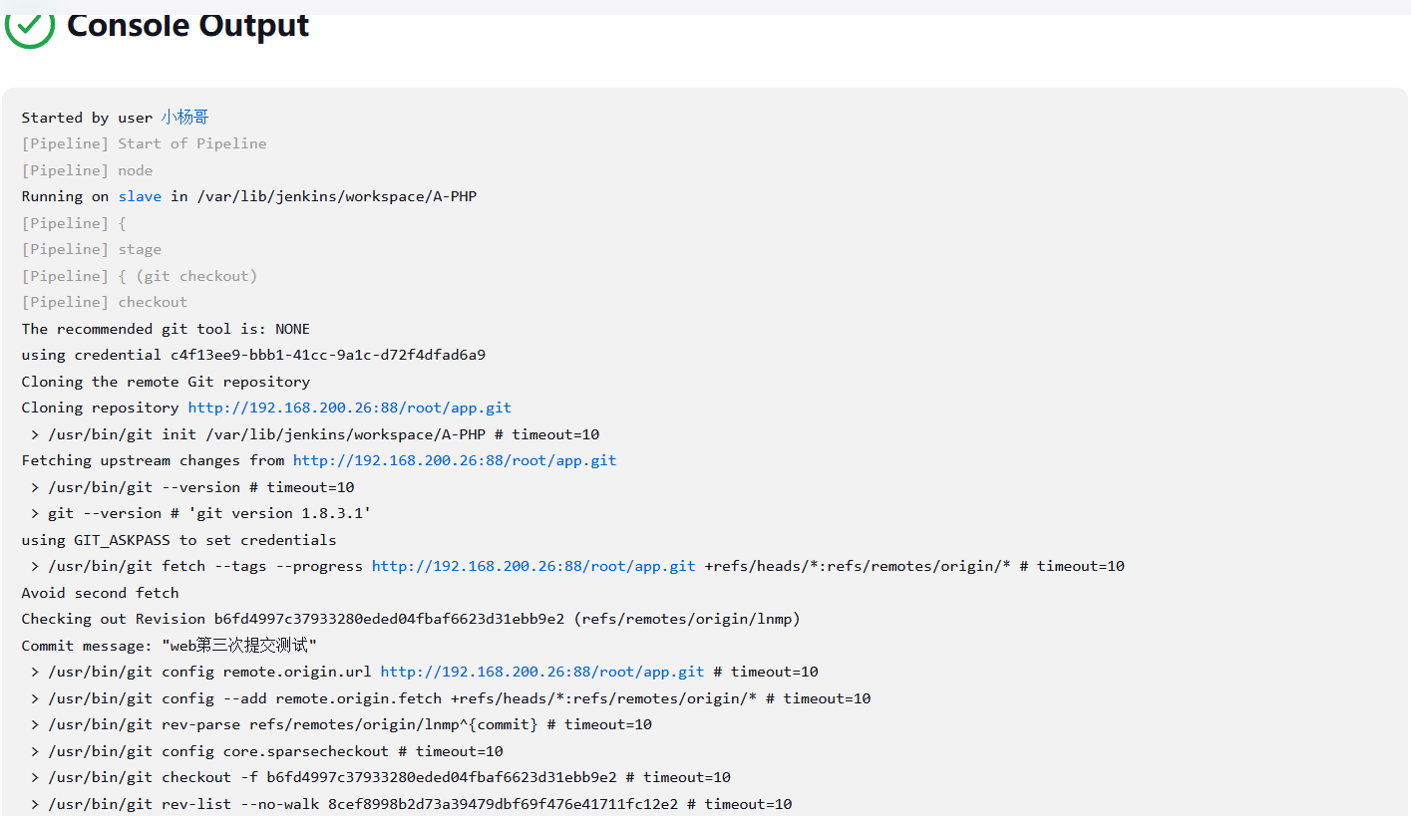Select the "[Pipeline] { (git checkout)" line

pyautogui.click(x=140, y=276)
